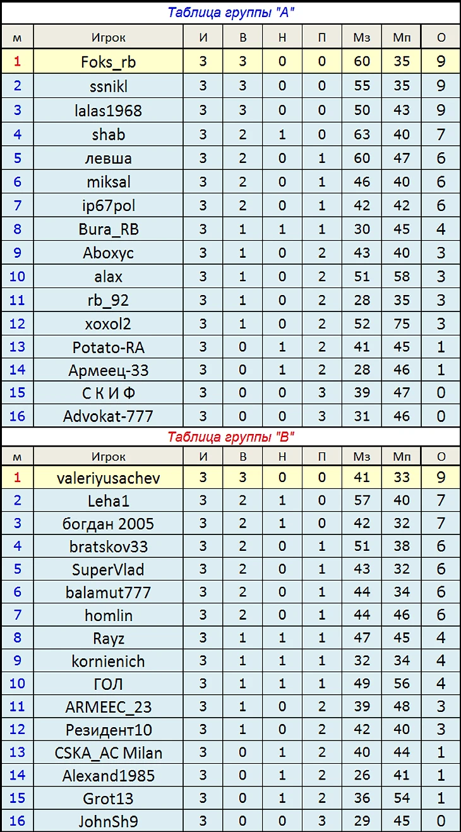
Task: Click the Мп value 56 in ГОЛ's row
Action: tap(402, 684)
